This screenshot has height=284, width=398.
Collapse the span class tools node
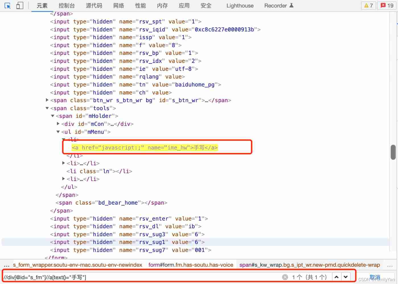point(47,108)
